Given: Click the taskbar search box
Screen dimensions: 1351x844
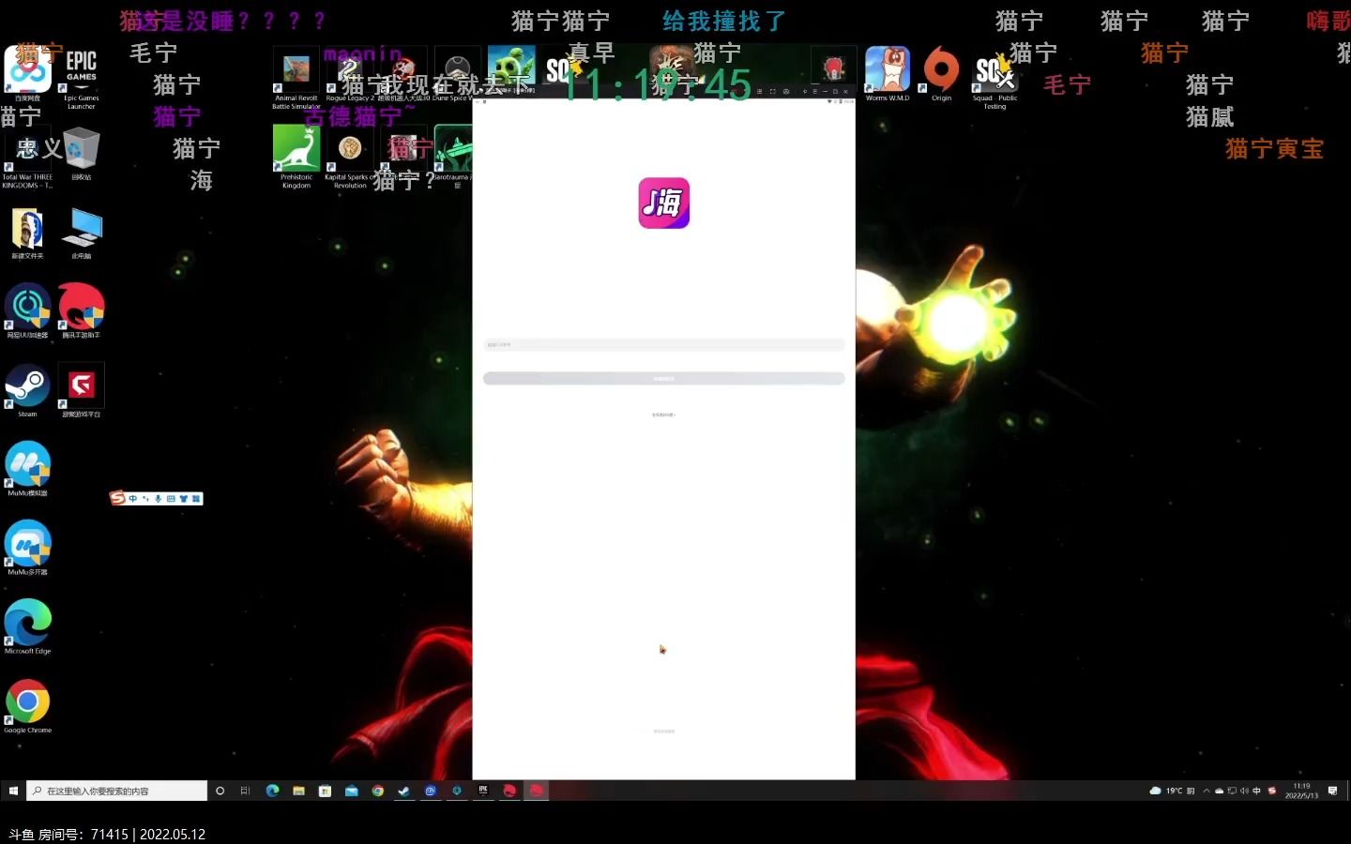Looking at the screenshot, I should coord(116,791).
